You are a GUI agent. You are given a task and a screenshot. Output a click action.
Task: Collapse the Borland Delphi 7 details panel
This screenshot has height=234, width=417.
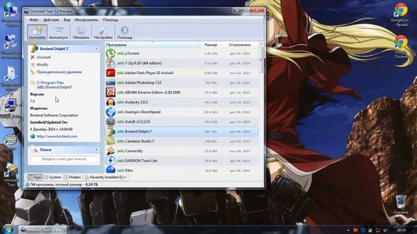(x=96, y=49)
